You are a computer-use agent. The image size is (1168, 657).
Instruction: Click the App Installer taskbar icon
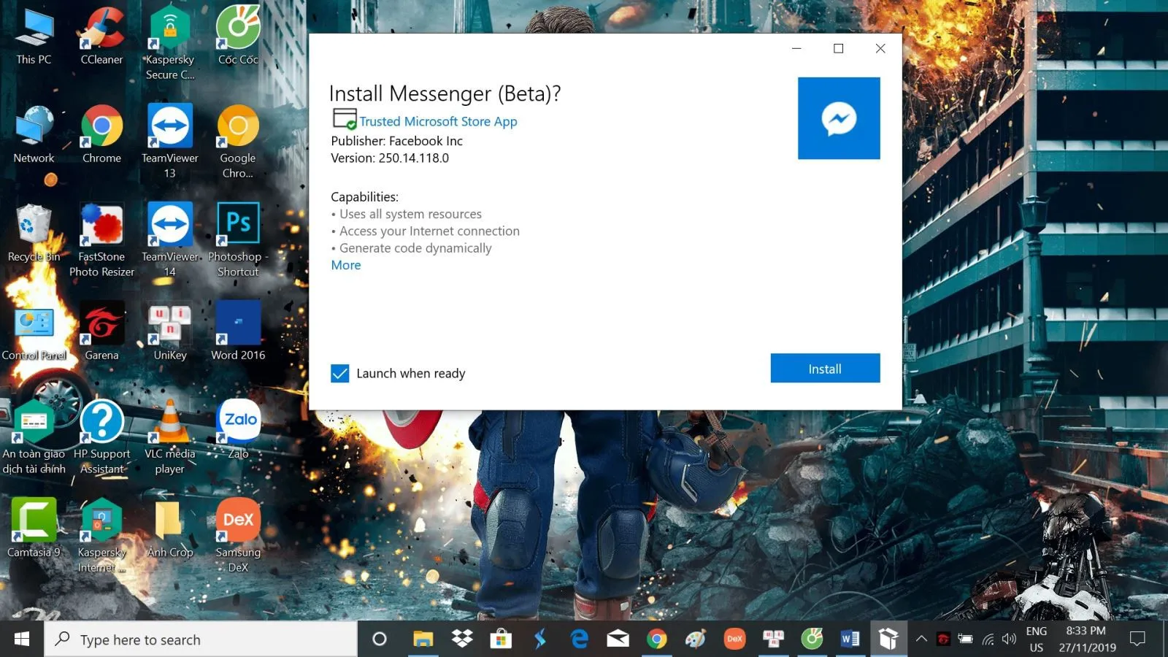[x=888, y=639]
